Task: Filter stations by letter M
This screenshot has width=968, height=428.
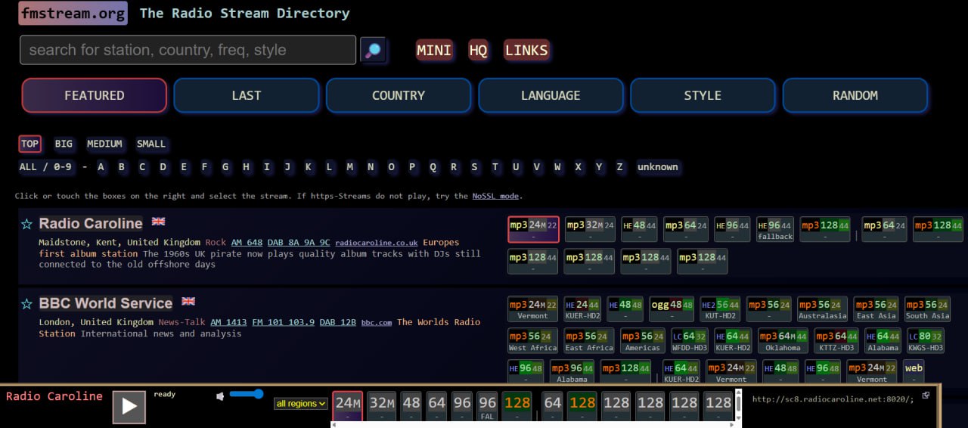Action: point(350,167)
